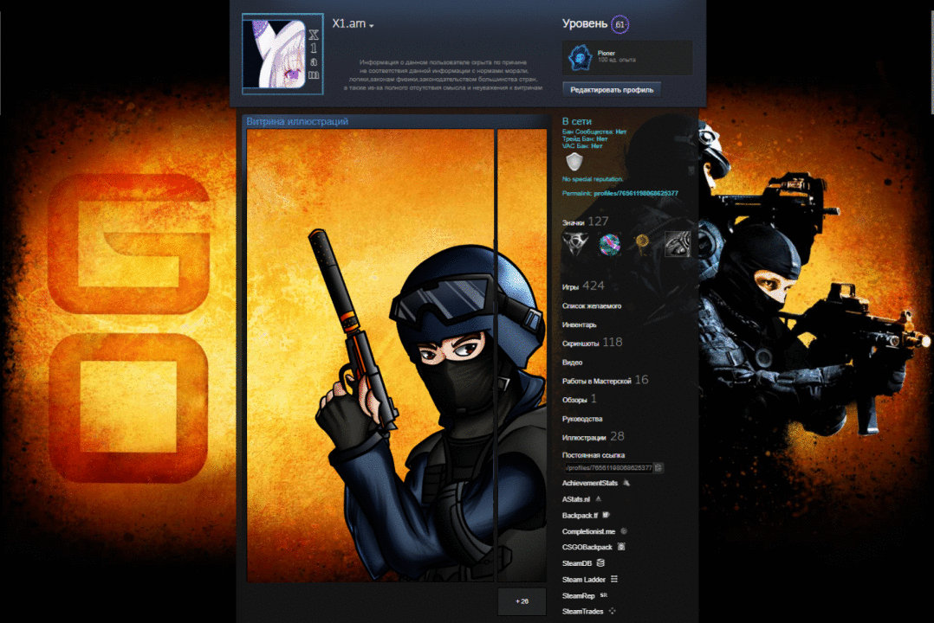Open the profiles permalink shown under VAC status
The image size is (934, 623).
(x=635, y=193)
